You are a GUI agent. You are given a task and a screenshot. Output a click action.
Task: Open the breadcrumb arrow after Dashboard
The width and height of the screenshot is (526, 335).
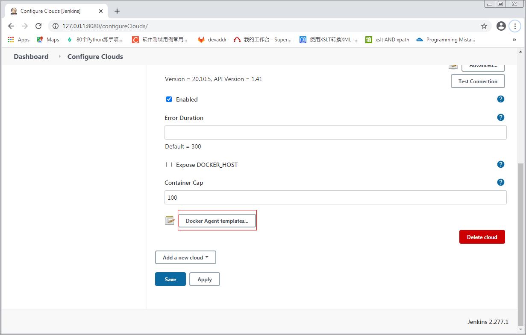(x=59, y=56)
